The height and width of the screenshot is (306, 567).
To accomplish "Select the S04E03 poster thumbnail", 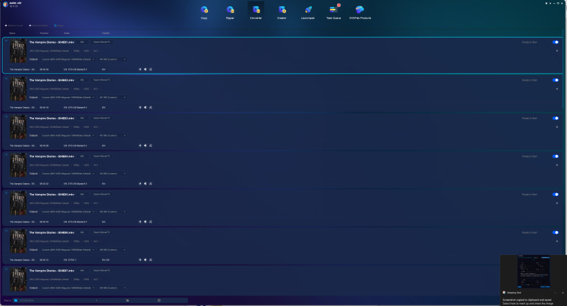I will [18, 127].
